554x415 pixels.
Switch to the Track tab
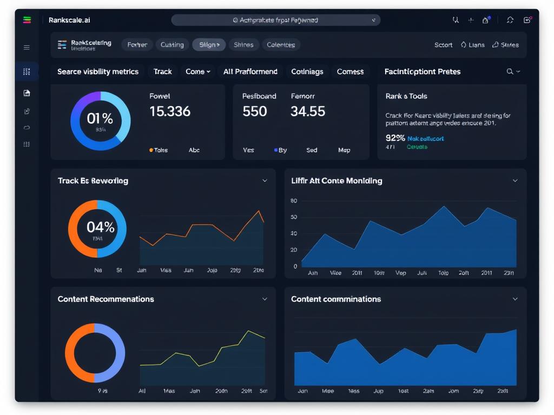(x=162, y=71)
